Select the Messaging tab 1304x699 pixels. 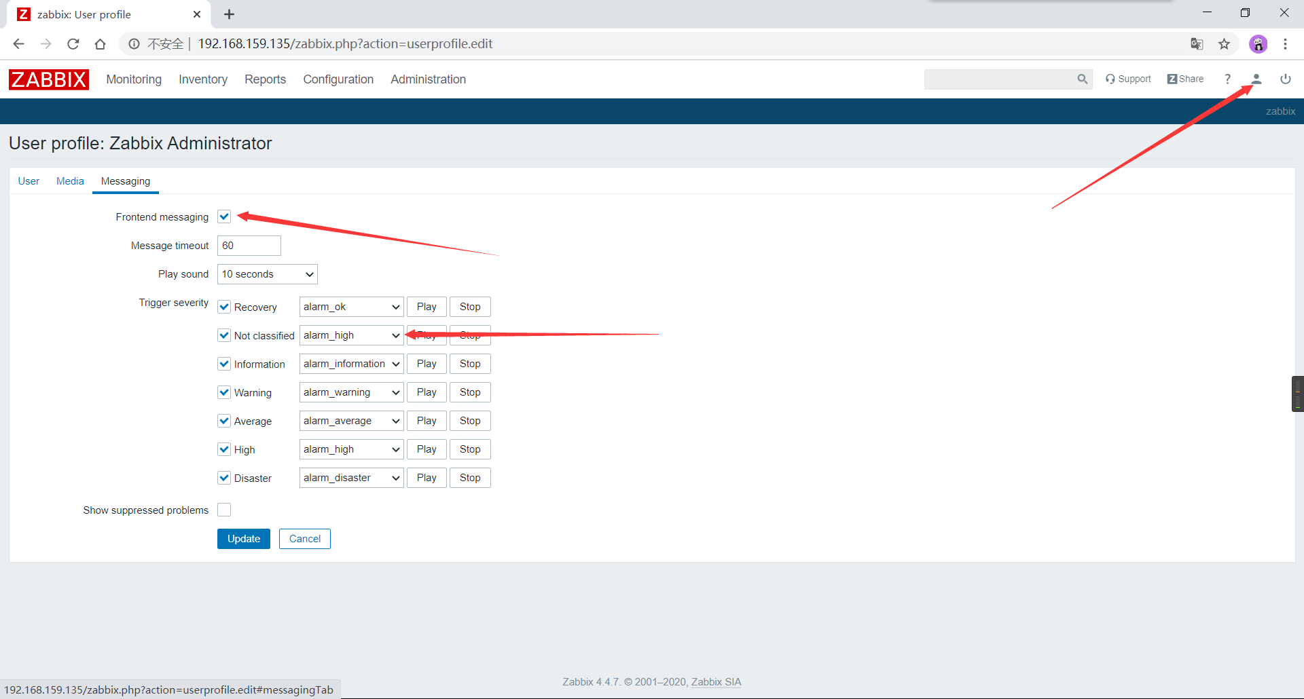click(x=126, y=181)
